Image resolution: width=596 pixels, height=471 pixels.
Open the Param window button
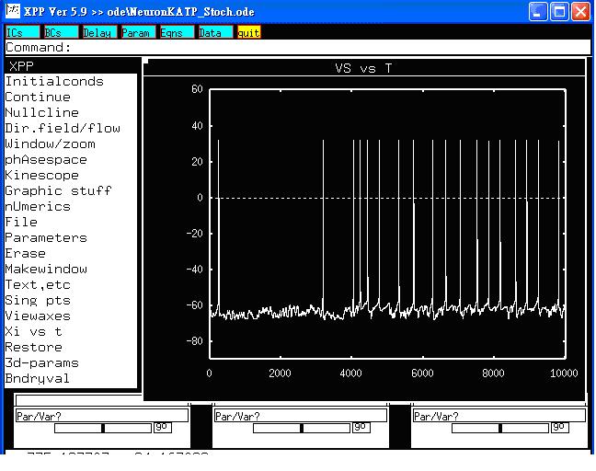pos(138,32)
